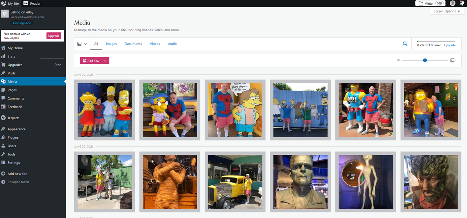Click the Appearance brush icon
This screenshot has height=218, width=467.
tap(3, 129)
